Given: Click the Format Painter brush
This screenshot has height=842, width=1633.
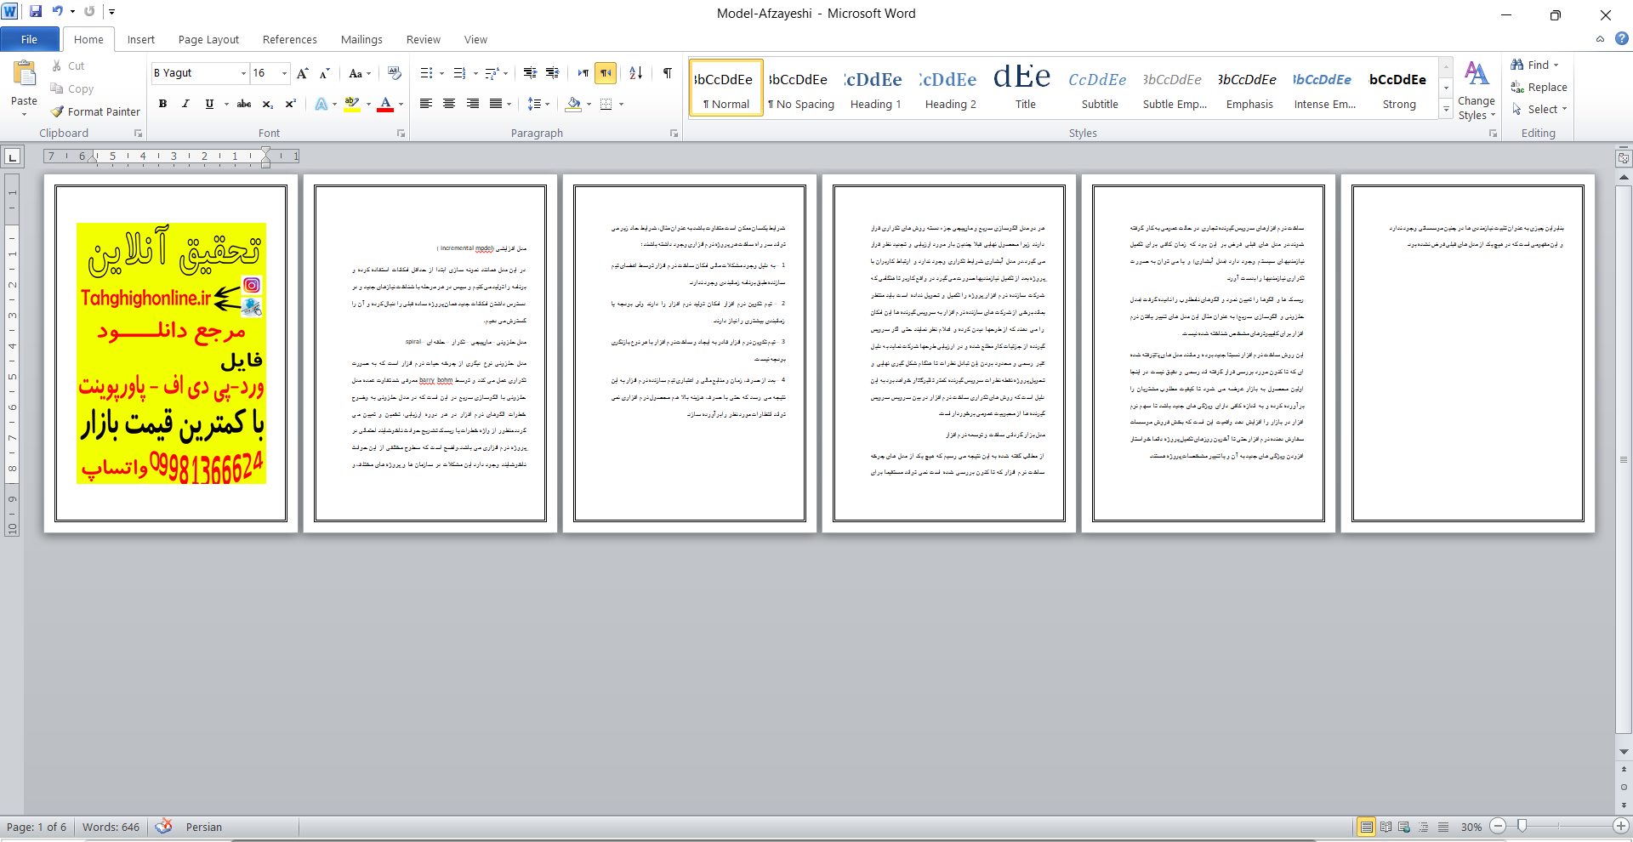Looking at the screenshot, I should [x=58, y=111].
